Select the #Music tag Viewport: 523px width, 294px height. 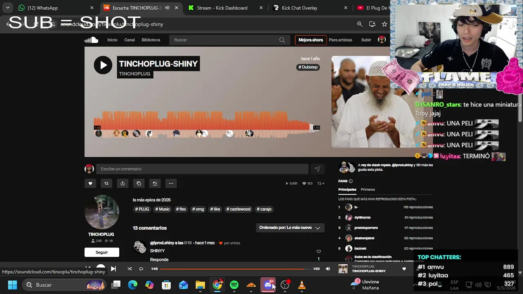[162, 209]
